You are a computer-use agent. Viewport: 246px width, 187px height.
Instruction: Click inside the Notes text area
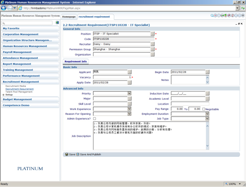point(189,80)
